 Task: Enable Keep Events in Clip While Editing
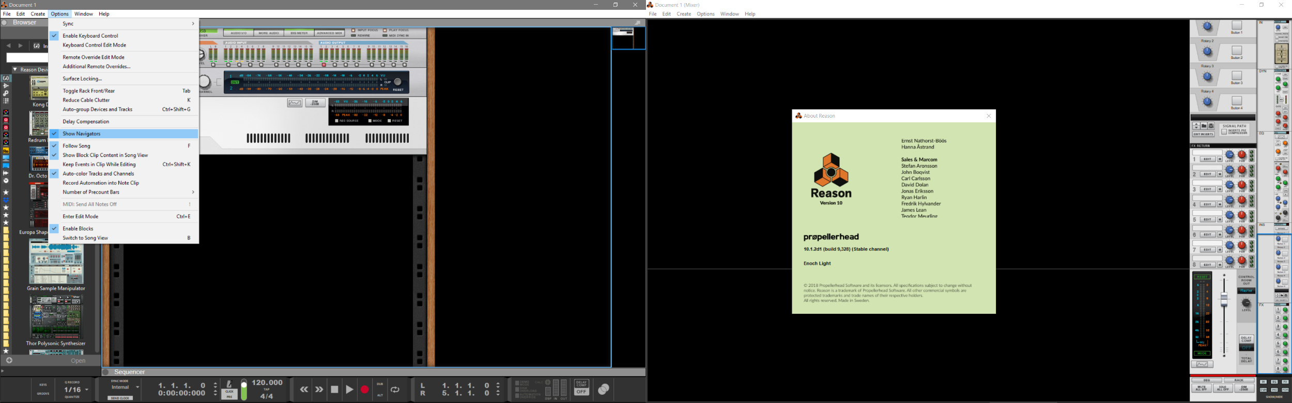pos(124,165)
